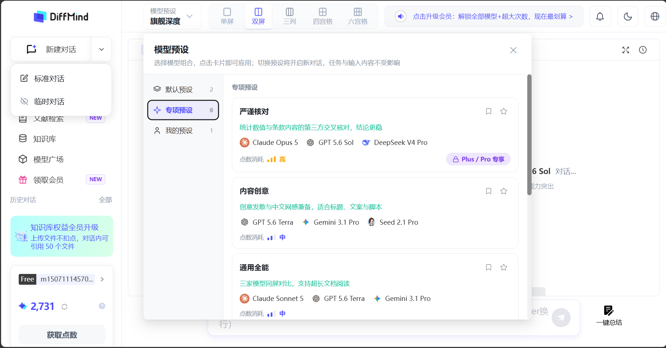Select 三列 layout

(x=289, y=17)
